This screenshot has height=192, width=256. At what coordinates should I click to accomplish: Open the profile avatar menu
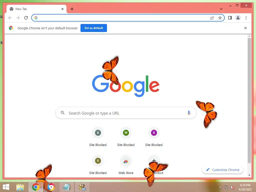click(x=238, y=18)
